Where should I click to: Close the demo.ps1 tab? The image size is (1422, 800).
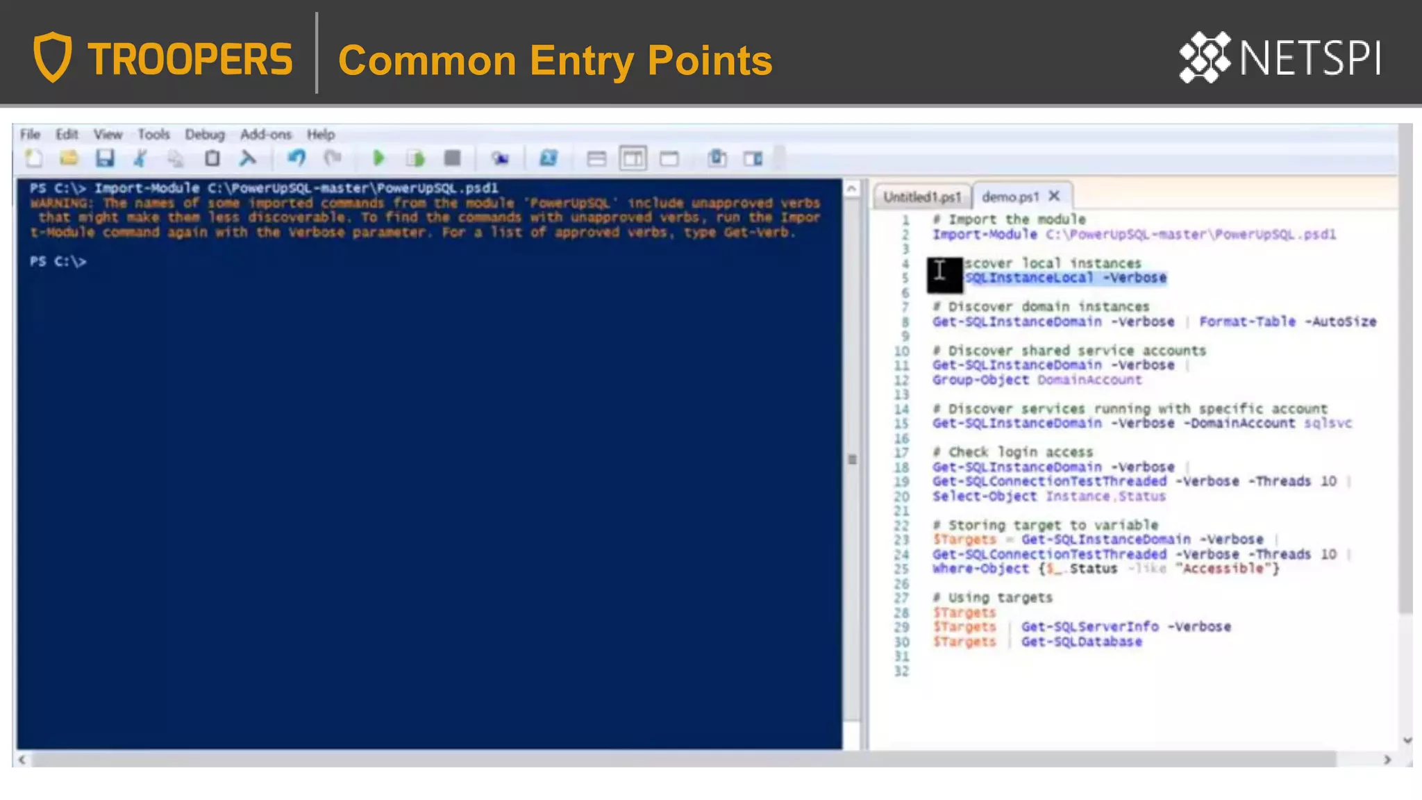pos(1054,196)
